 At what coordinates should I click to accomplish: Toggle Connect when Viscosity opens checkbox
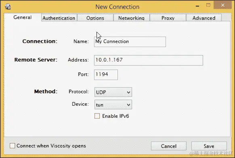pyautogui.click(x=12, y=146)
